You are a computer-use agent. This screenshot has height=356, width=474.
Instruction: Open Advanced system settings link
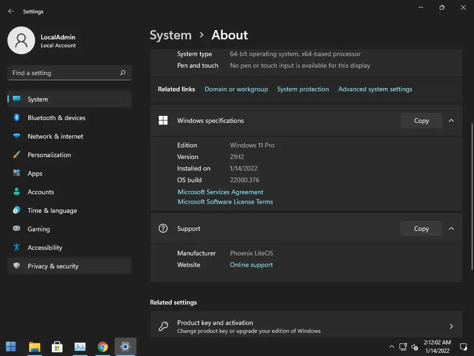click(375, 89)
